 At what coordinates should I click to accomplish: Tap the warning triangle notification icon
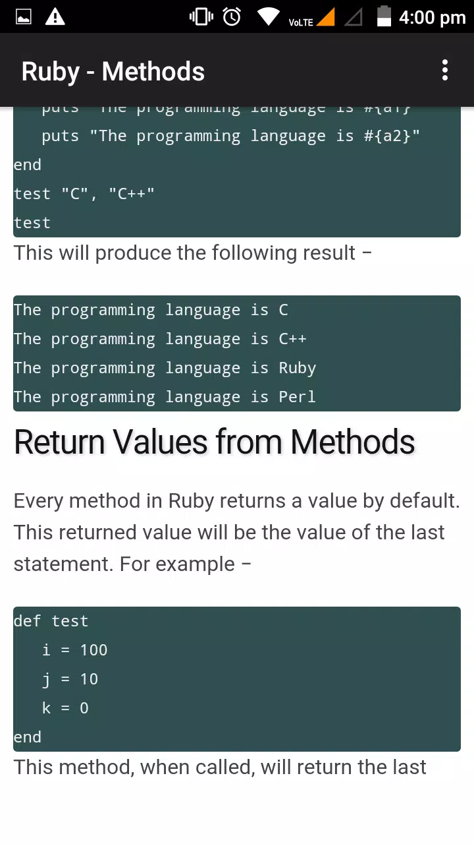(x=55, y=17)
